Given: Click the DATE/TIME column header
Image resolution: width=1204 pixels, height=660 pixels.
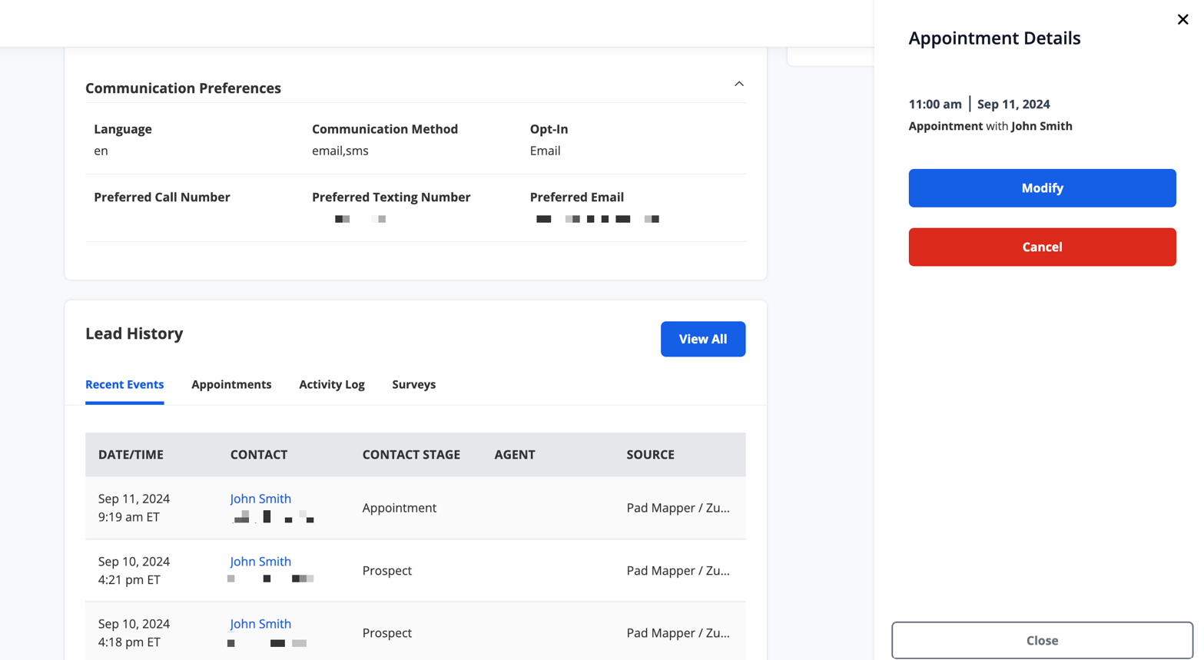Looking at the screenshot, I should pos(131,454).
